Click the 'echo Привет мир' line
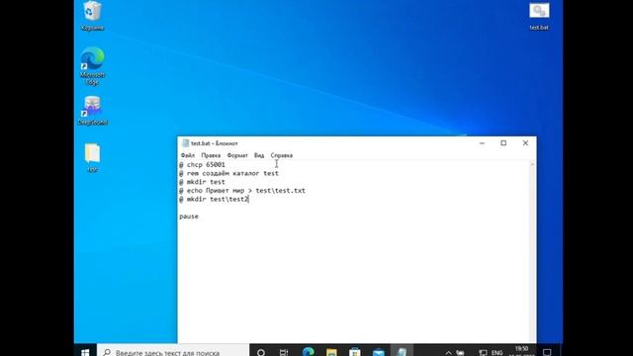The height and width of the screenshot is (356, 633). pos(242,191)
